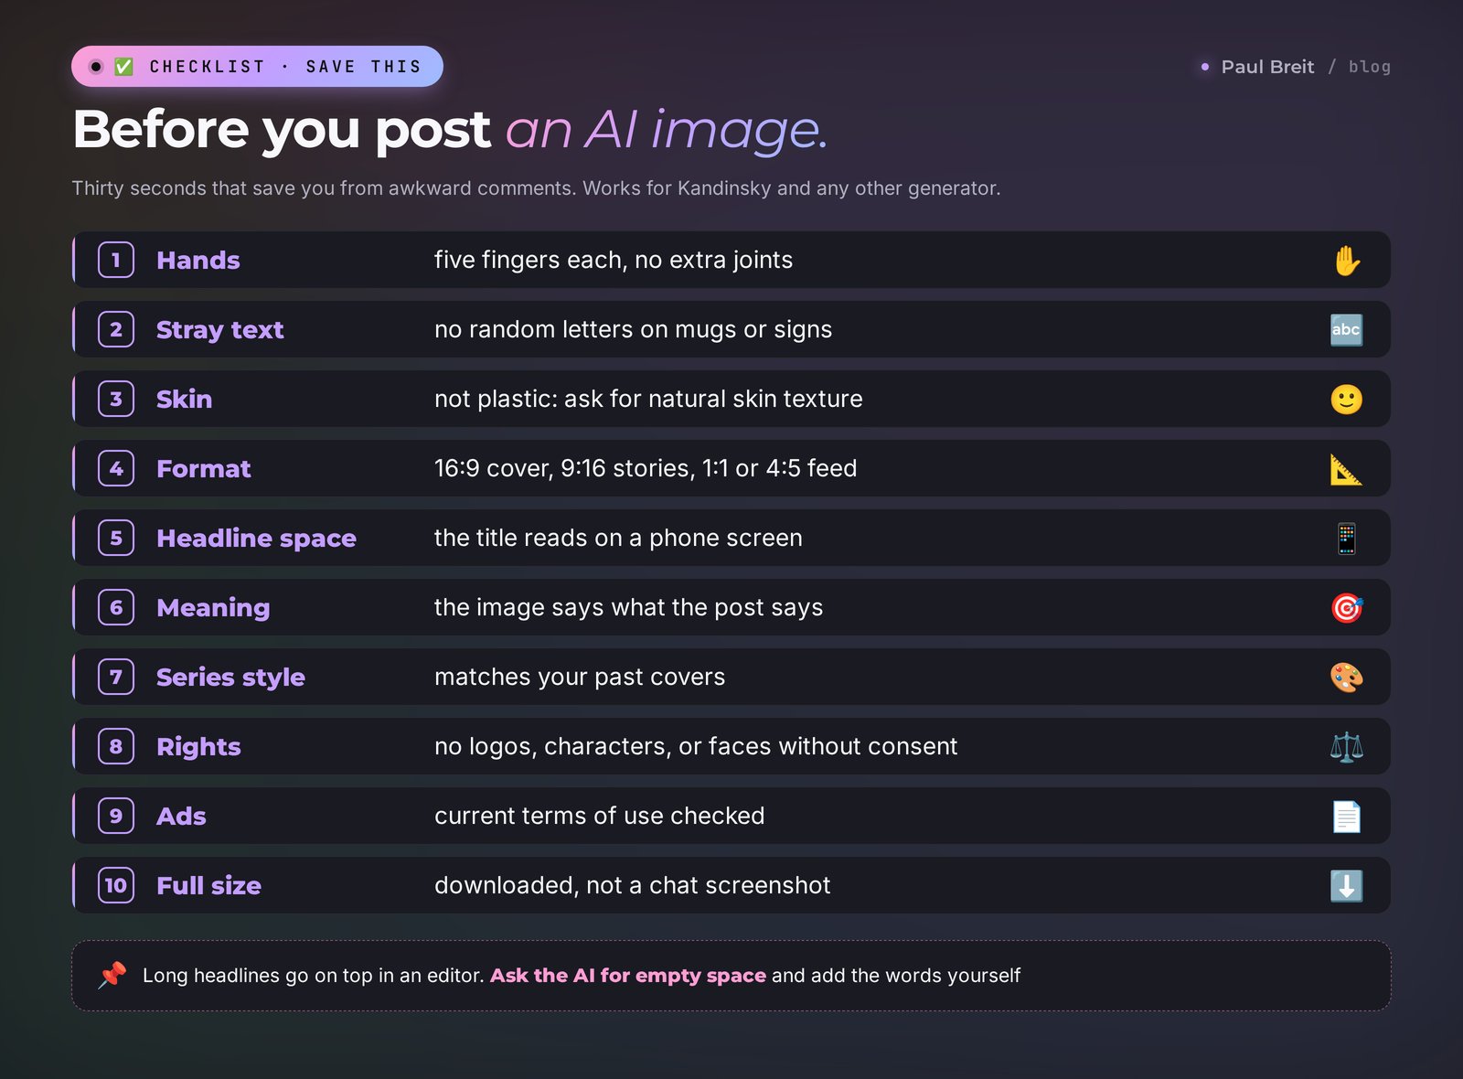Click the smiley face icon in Skin row
Screen dimensions: 1463x1079
(x=1346, y=399)
